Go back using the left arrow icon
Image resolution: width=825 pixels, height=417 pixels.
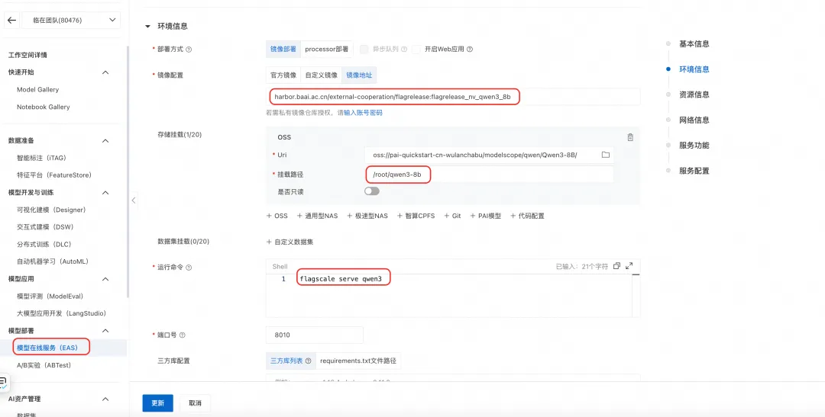11,21
